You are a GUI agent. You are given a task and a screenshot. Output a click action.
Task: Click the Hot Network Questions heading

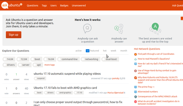click(x=147, y=49)
